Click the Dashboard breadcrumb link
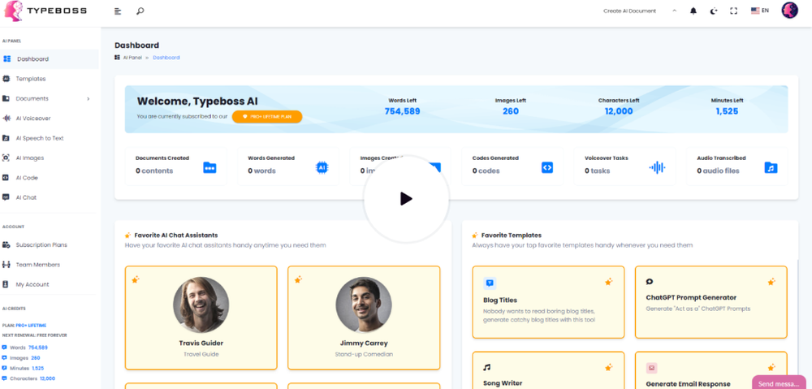The width and height of the screenshot is (812, 389). pyautogui.click(x=166, y=58)
